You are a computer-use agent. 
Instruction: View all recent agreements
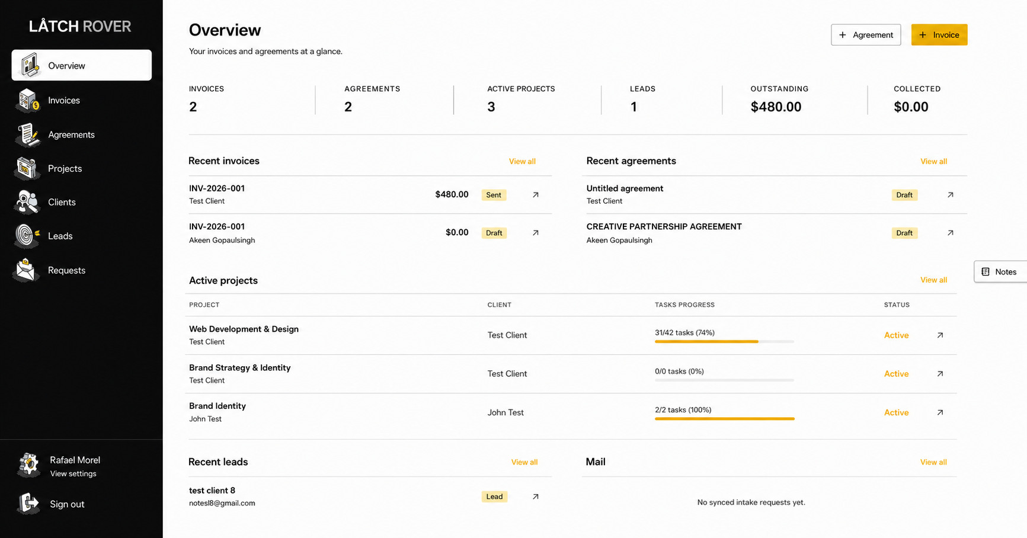[x=933, y=161]
